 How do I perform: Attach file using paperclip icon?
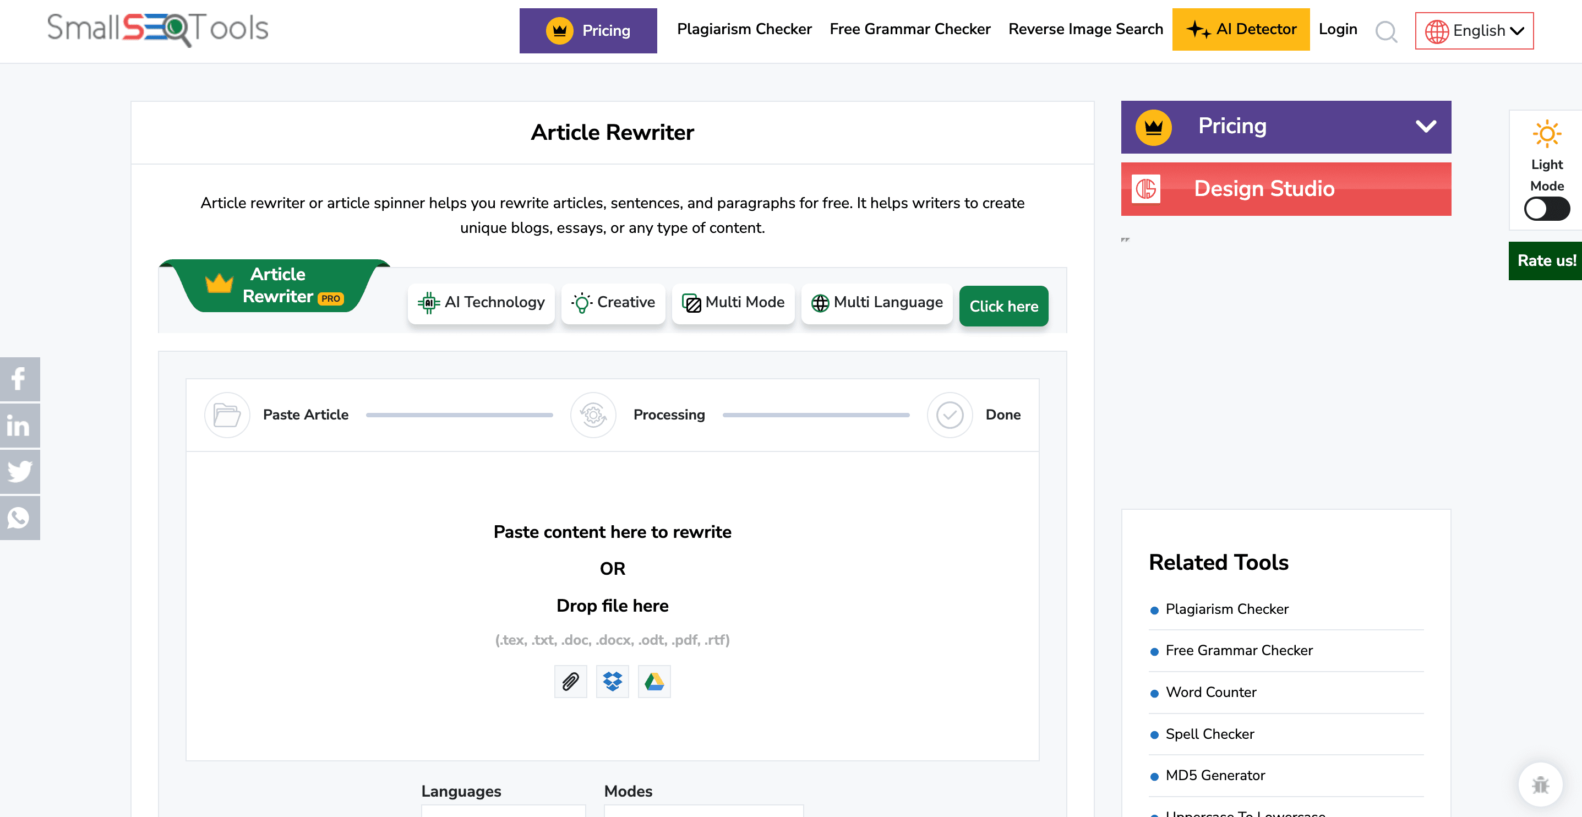570,681
